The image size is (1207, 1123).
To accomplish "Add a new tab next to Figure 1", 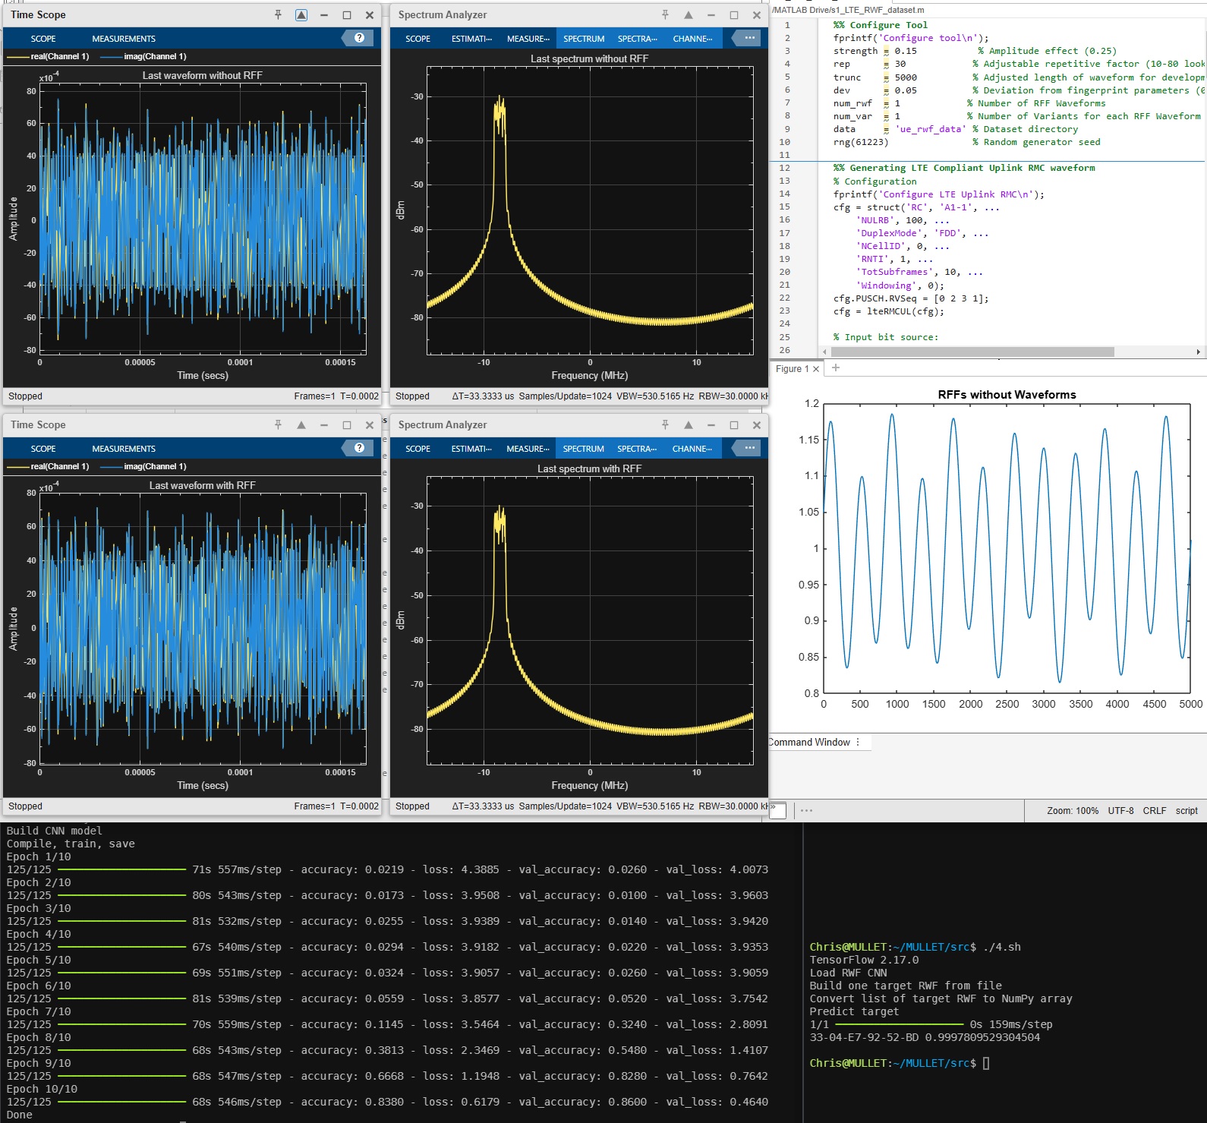I will 836,368.
